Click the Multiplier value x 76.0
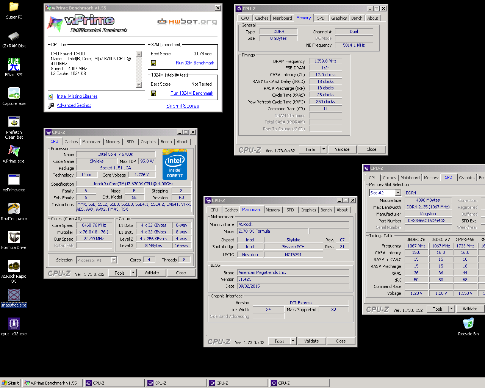The width and height of the screenshot is (485, 388). (x=94, y=232)
